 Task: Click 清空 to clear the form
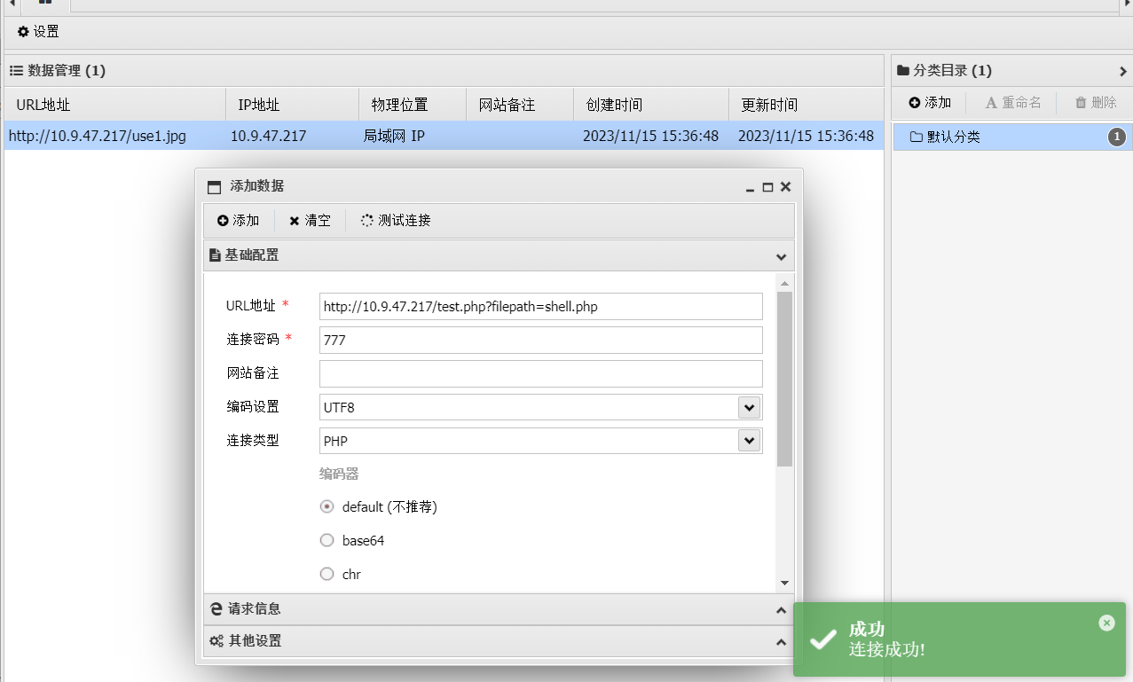pos(310,221)
